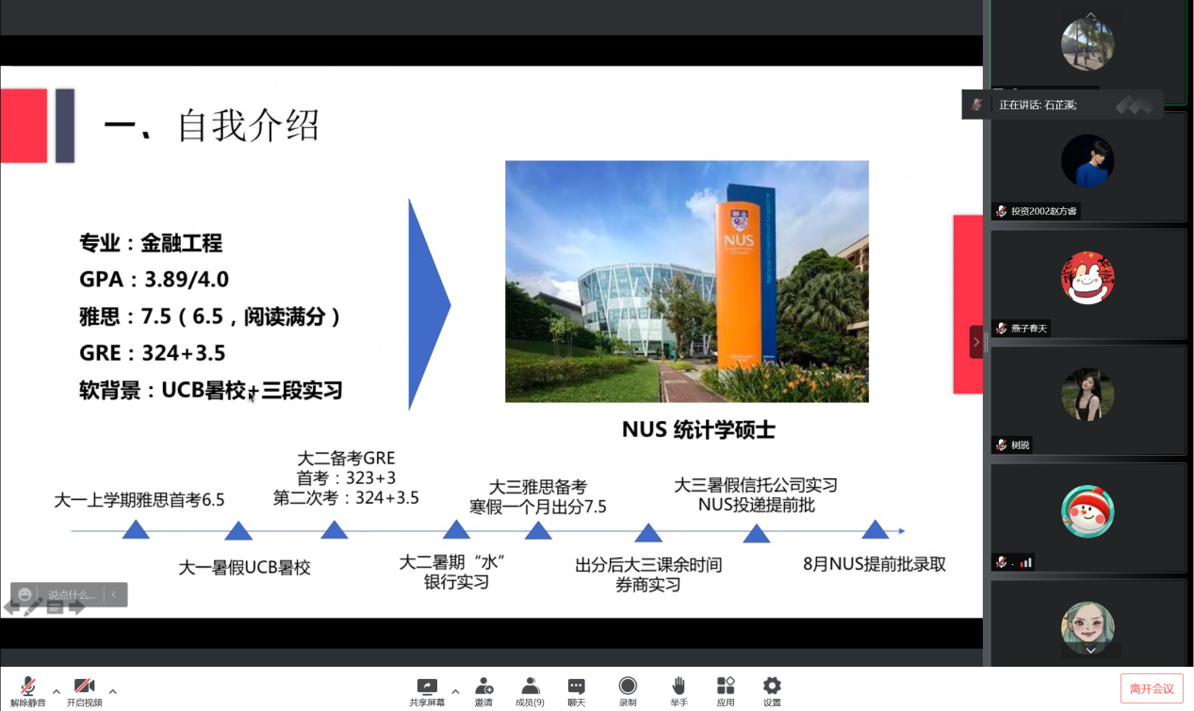
Task: Click timeline label 寒假一个月出分7.5
Action: (x=537, y=507)
